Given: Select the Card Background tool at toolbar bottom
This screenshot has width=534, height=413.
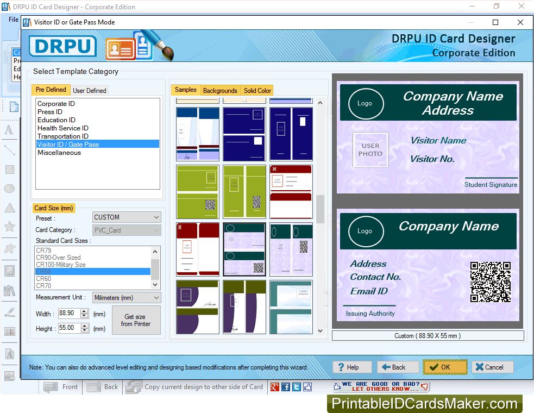Looking at the screenshot, I should pos(10,376).
